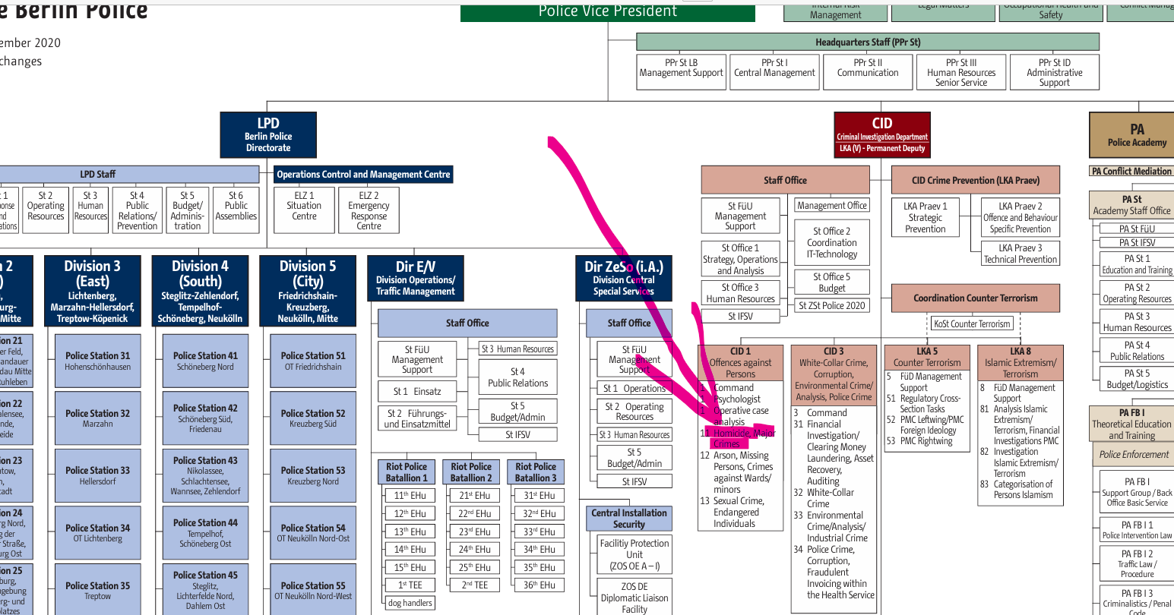Select St 2 Führungs- und Einsatzmittel box
Screen dimensions: 1174x615
point(417,419)
